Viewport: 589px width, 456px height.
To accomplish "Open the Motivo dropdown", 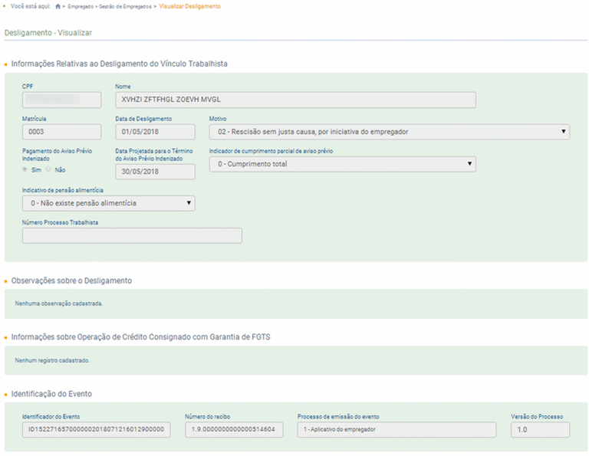I will [389, 132].
